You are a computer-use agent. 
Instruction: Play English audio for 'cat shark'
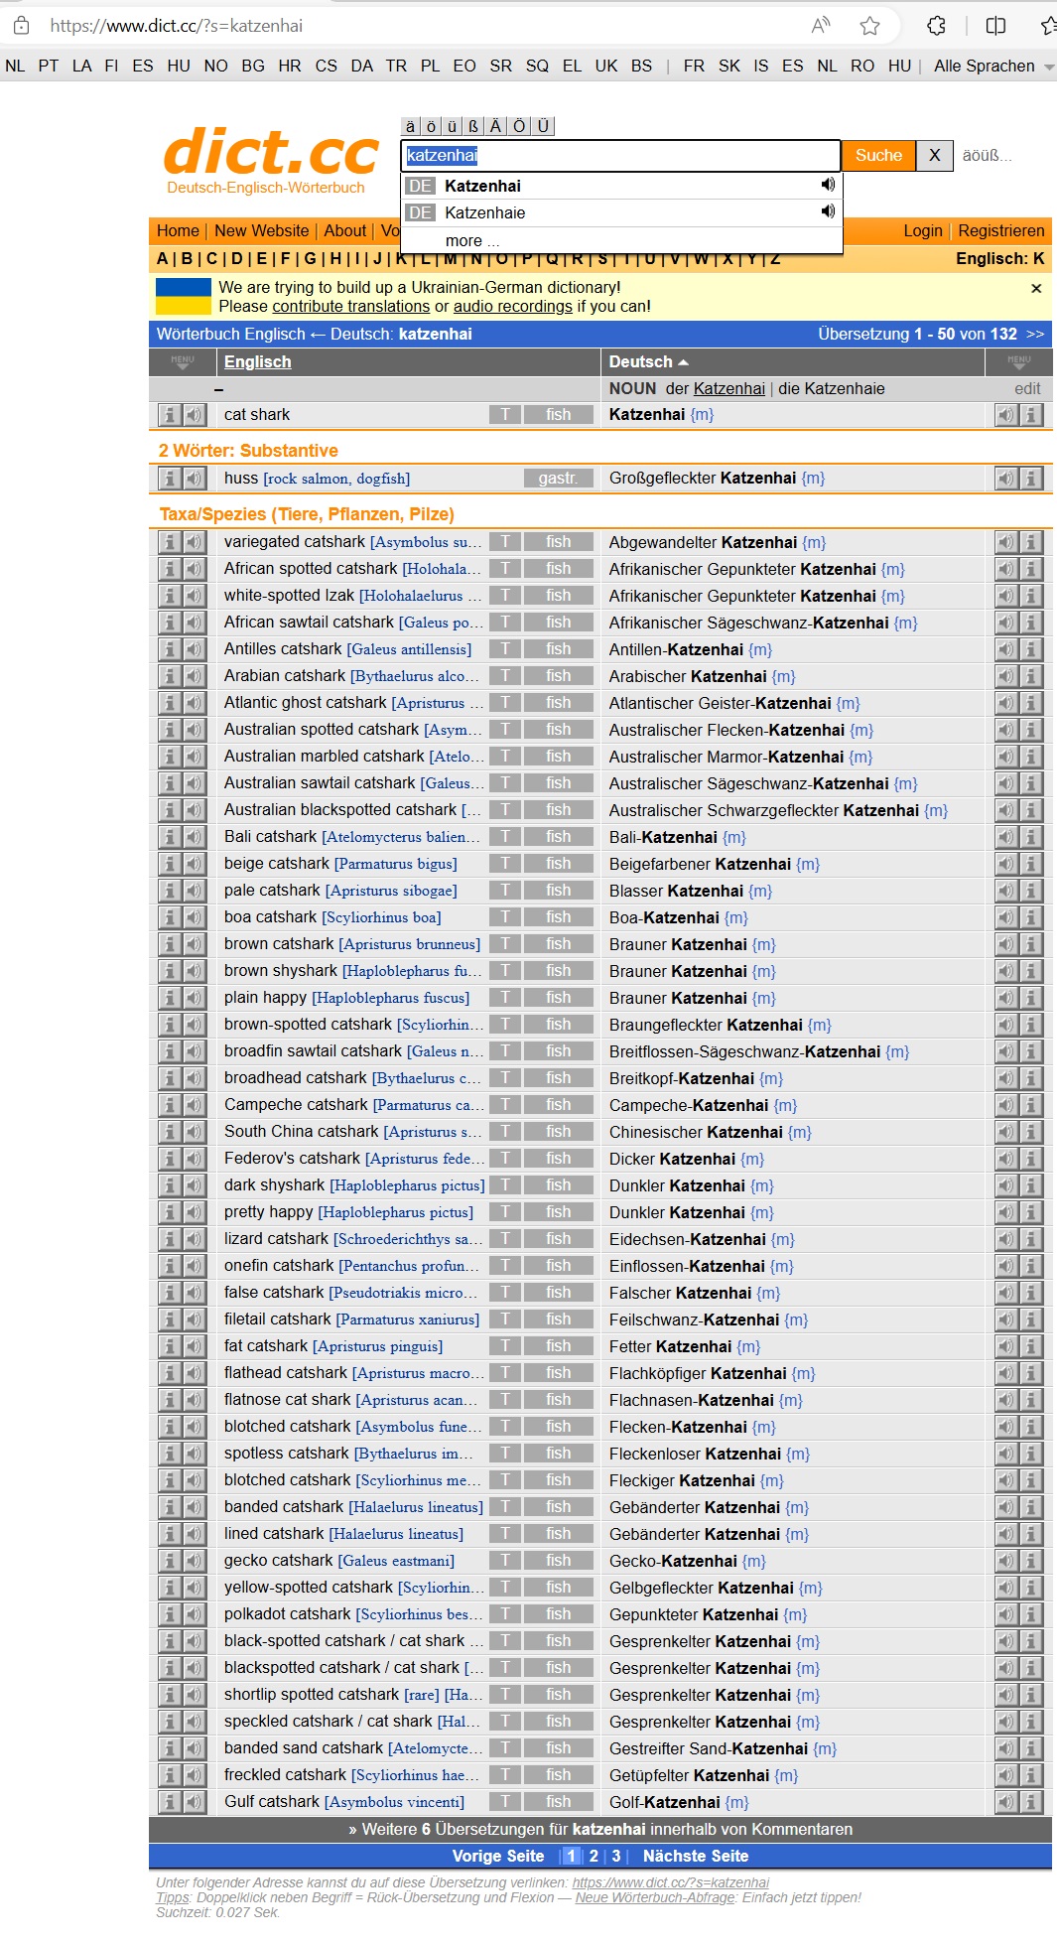point(194,415)
